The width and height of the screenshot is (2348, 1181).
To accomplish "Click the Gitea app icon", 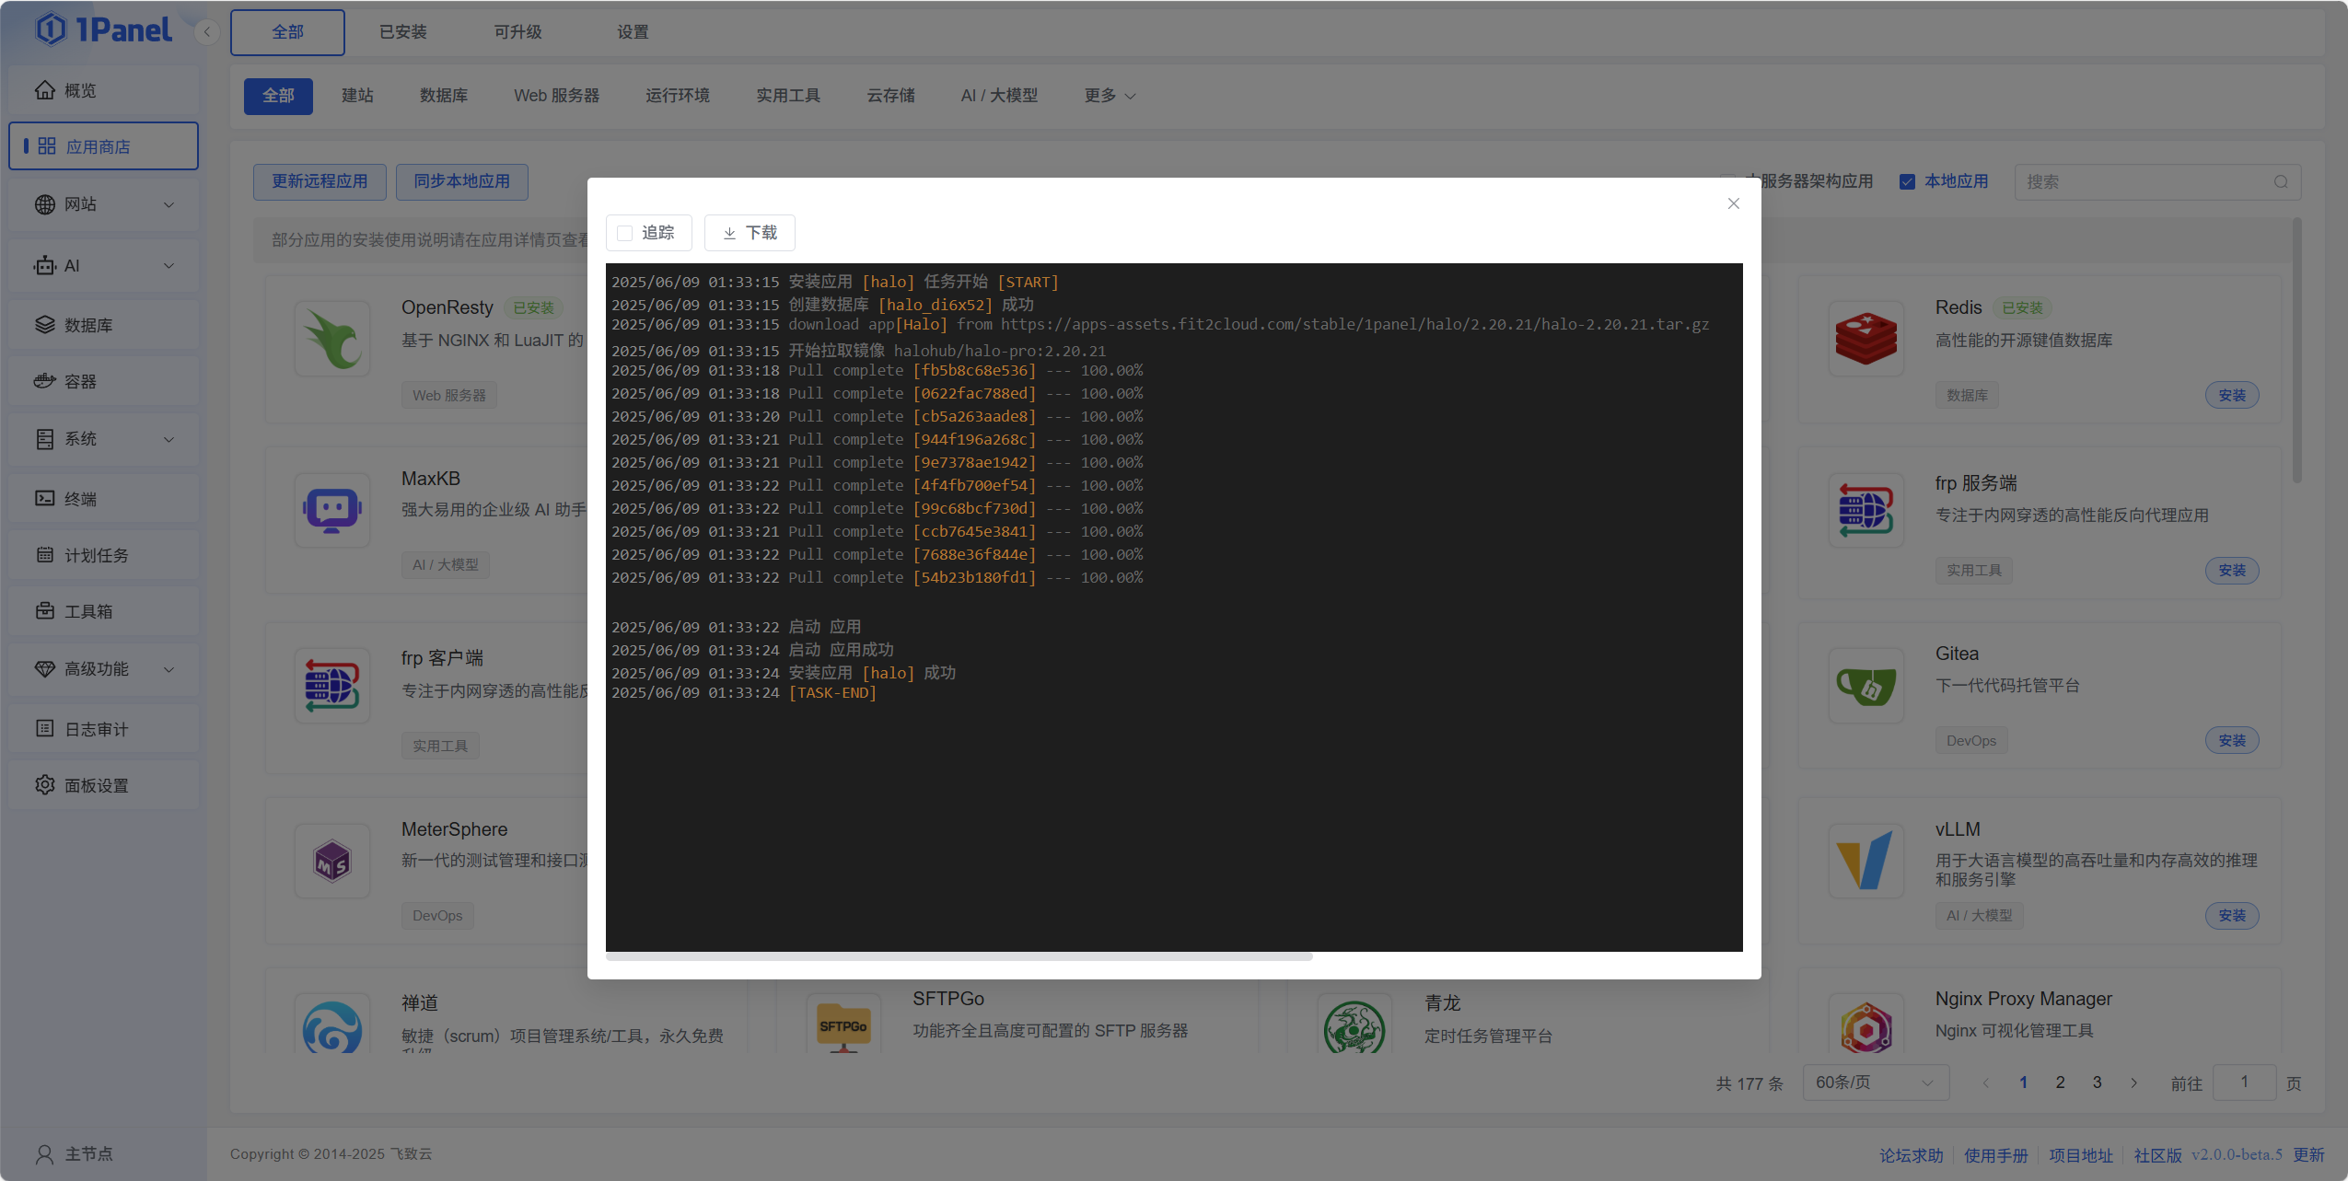I will point(1866,686).
